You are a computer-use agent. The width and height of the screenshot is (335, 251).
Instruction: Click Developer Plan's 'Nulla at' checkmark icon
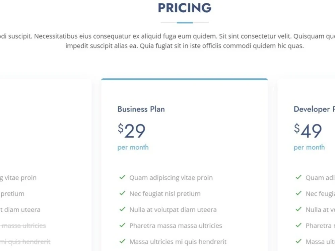pos(298,209)
